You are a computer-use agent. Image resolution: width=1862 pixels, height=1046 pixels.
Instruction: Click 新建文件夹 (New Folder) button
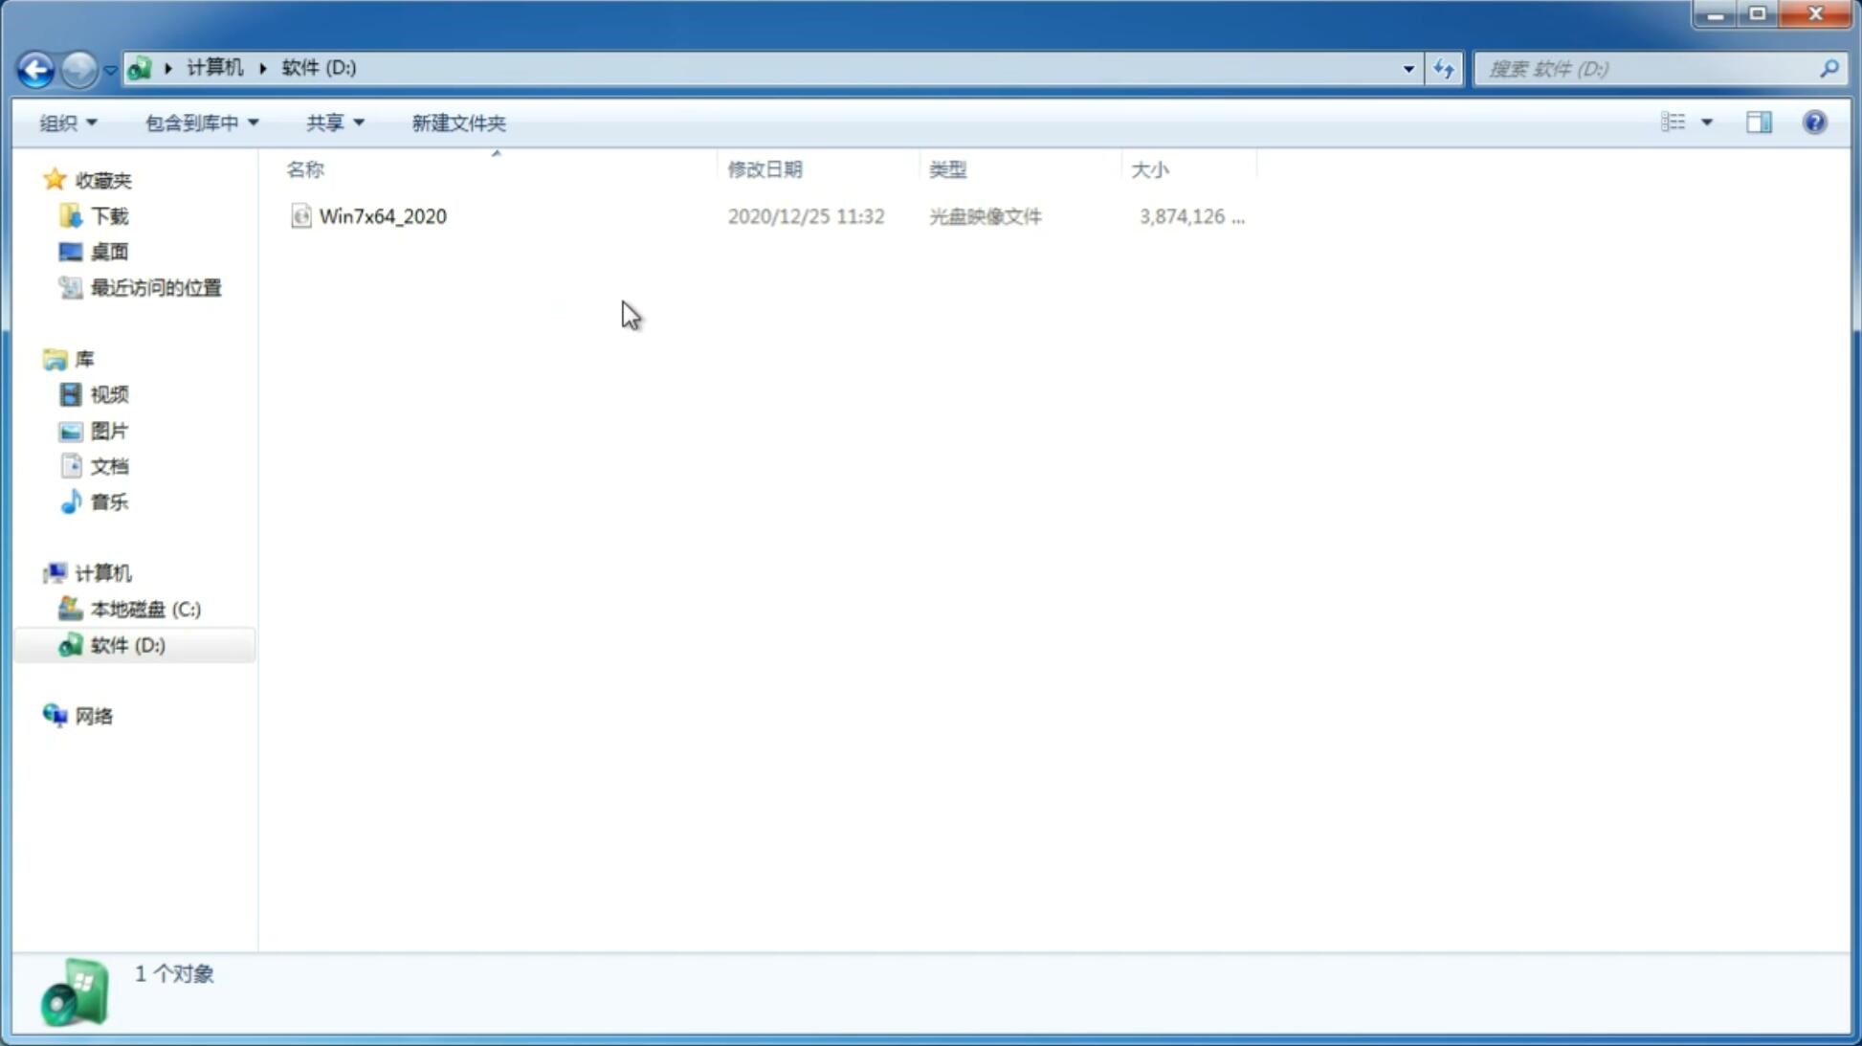click(457, 122)
